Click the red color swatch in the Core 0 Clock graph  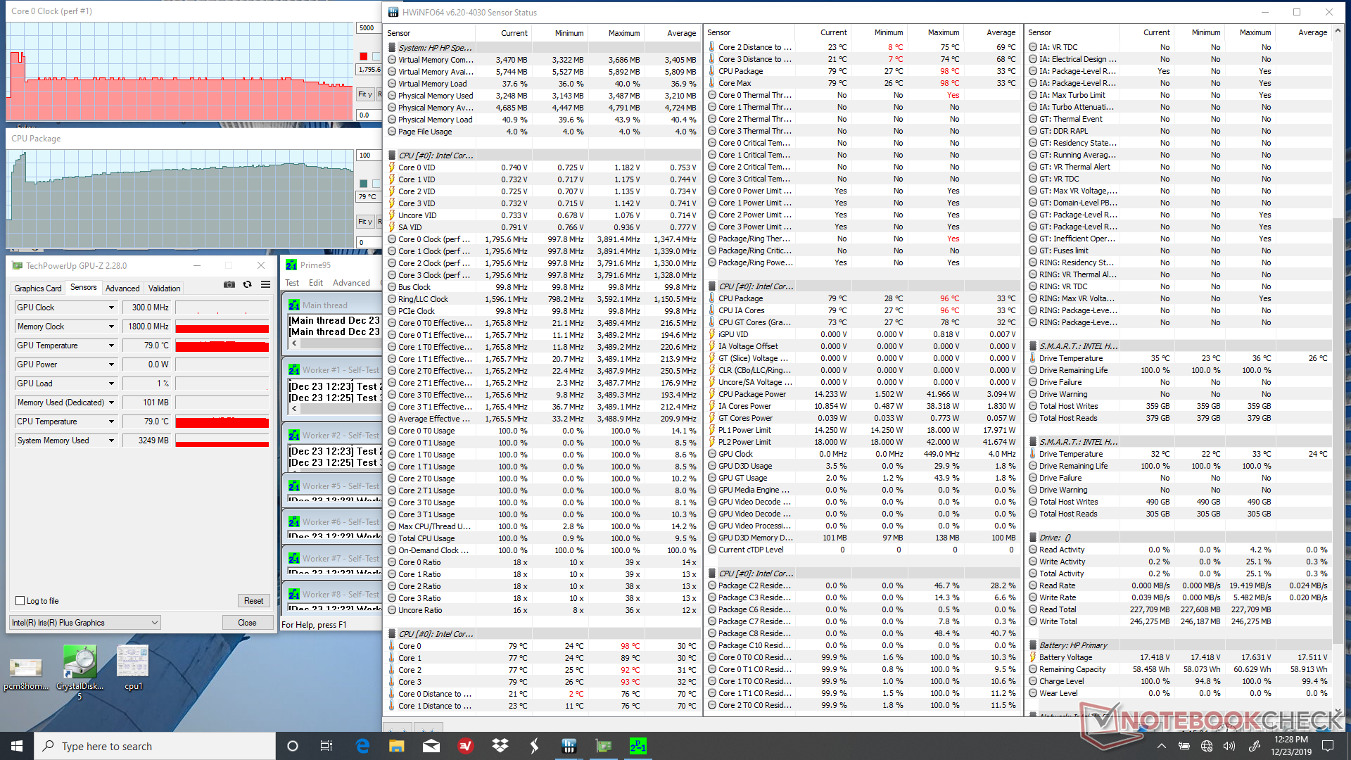[363, 56]
